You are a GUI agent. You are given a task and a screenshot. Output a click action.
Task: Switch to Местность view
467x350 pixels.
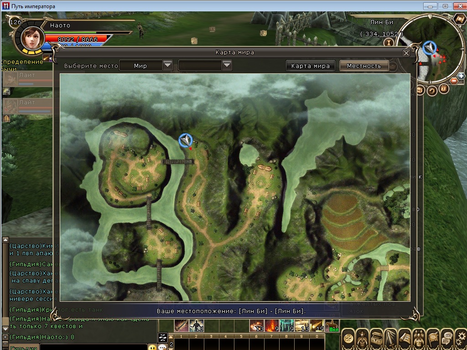click(x=364, y=66)
